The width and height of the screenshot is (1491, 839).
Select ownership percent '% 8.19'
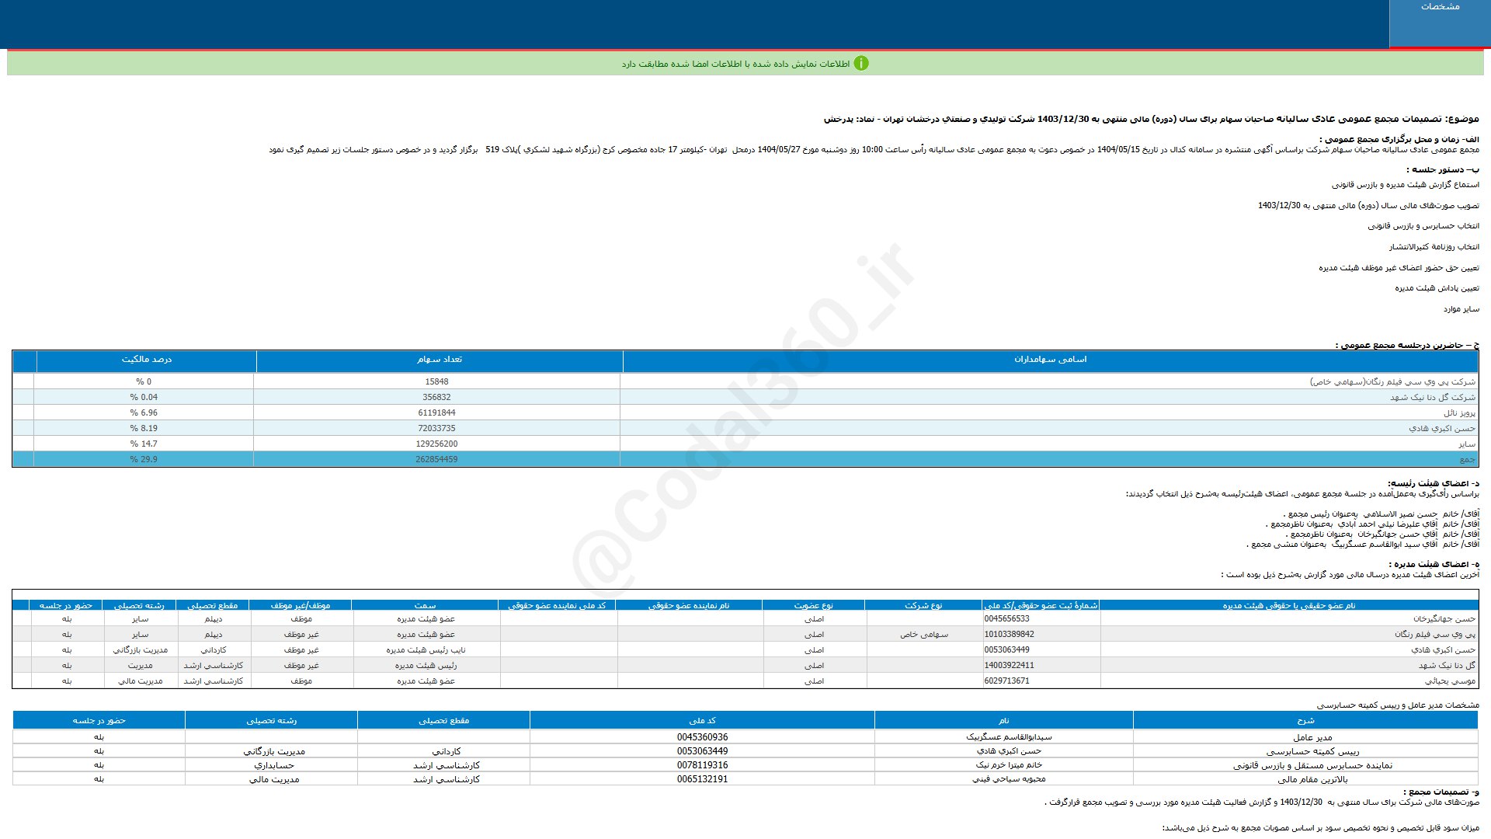pos(144,428)
